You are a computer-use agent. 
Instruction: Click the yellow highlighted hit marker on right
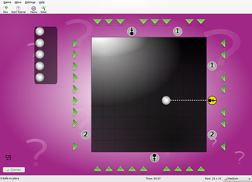[212, 100]
